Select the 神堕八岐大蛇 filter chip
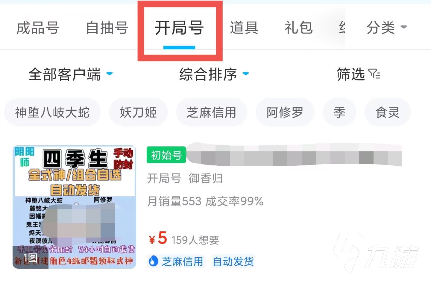431x283 pixels. tap(52, 112)
